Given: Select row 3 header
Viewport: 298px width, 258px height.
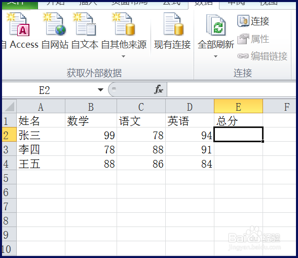Looking at the screenshot, I should click(x=9, y=149).
